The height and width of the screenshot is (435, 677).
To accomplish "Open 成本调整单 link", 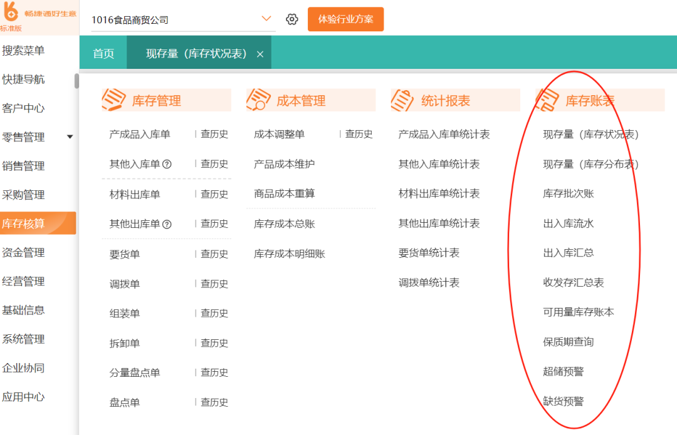I will [280, 135].
